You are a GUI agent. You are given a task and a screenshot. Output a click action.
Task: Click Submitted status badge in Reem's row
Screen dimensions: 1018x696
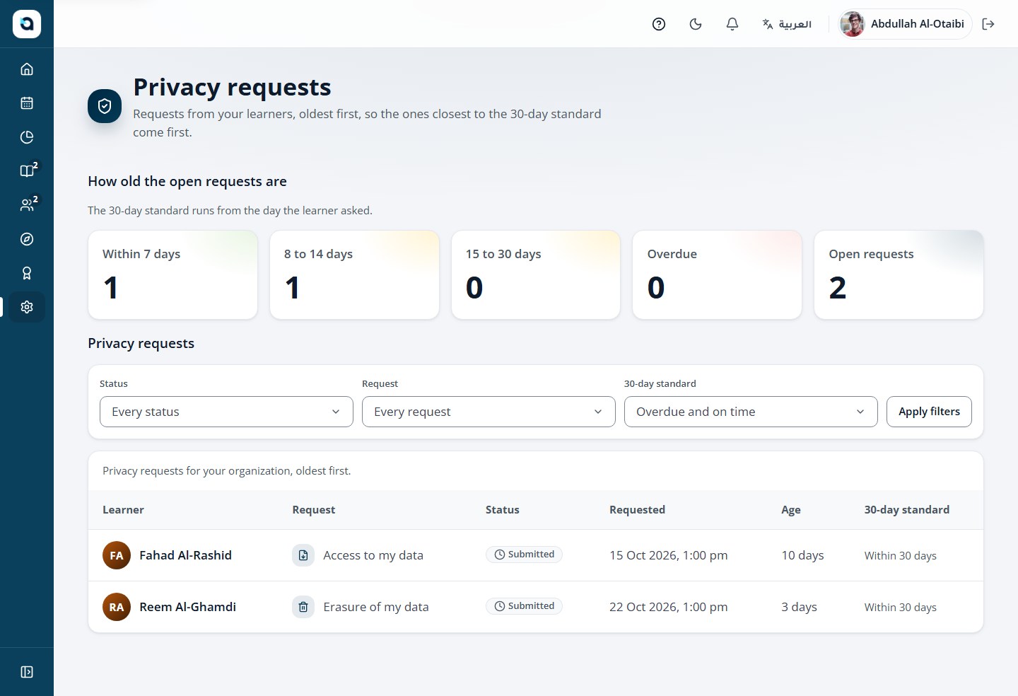[x=524, y=606]
